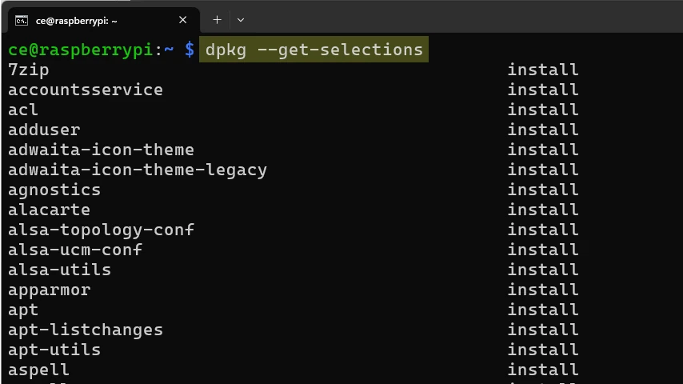
Task: Click the alsa-topology-conf package name
Action: coord(101,230)
